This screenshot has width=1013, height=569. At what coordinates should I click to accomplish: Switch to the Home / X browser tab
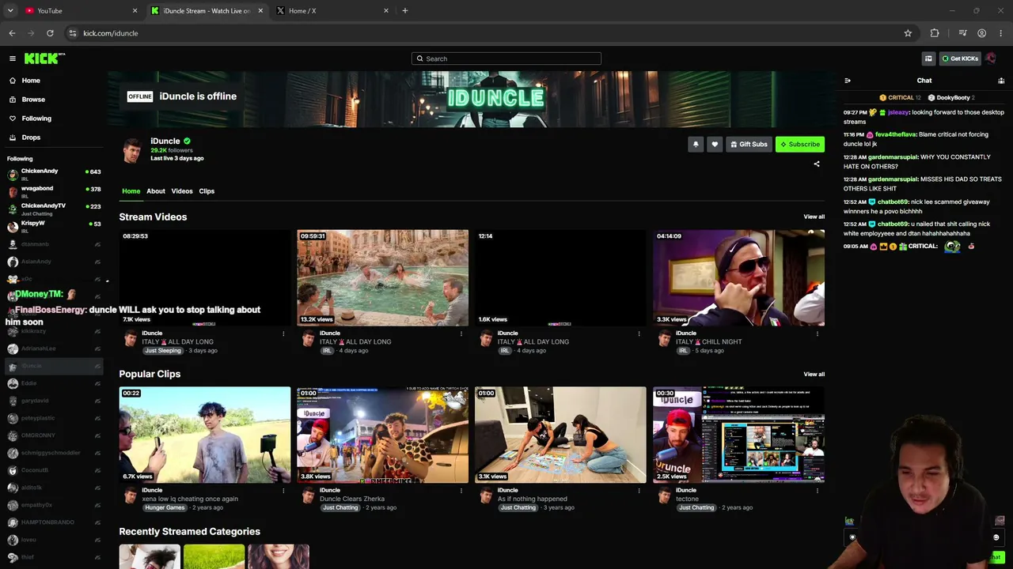(x=332, y=11)
